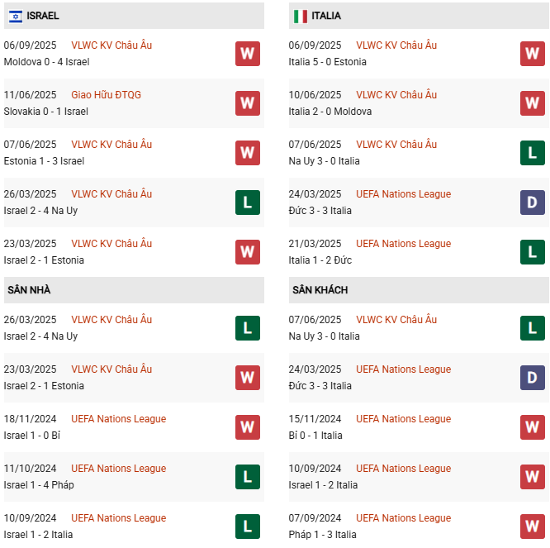Open UEFA Nations League link dated 21/03/2025
The width and height of the screenshot is (550, 548).
tap(403, 244)
